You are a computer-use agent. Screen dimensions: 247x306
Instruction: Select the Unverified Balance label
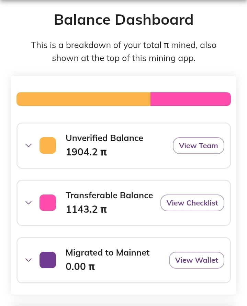point(104,138)
